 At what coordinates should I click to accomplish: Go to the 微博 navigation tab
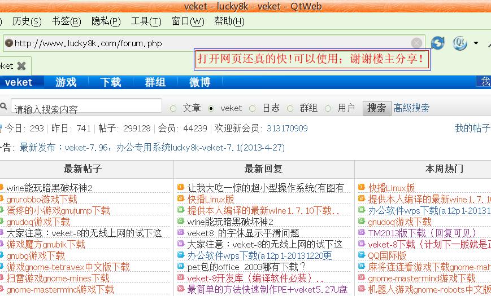[200, 82]
